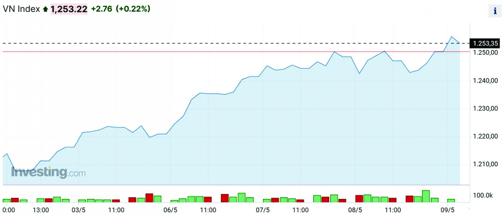The width and height of the screenshot is (502, 216).
Task: Click the tallest green volume bar
Action: (426, 196)
